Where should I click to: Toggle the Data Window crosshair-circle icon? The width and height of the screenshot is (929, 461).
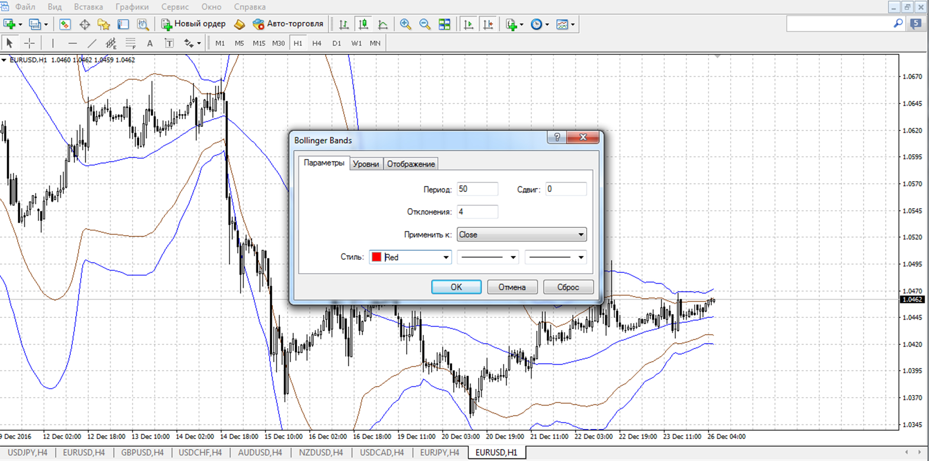85,25
